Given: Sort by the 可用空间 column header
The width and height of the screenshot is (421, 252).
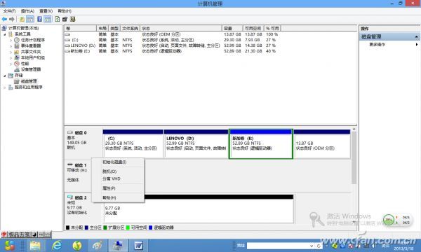Looking at the screenshot, I should [x=253, y=28].
